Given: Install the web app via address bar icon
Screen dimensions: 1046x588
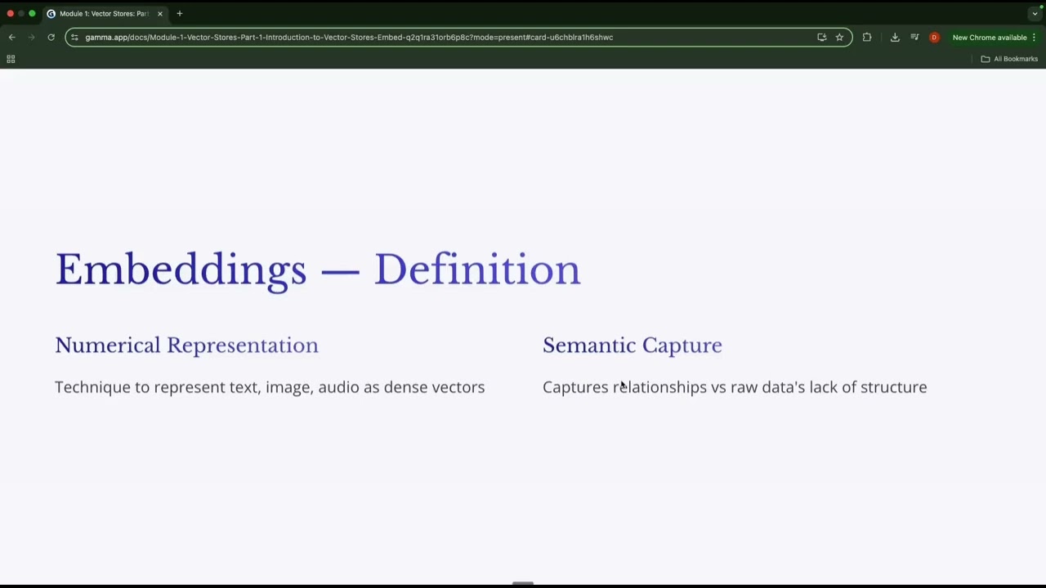Looking at the screenshot, I should [821, 37].
